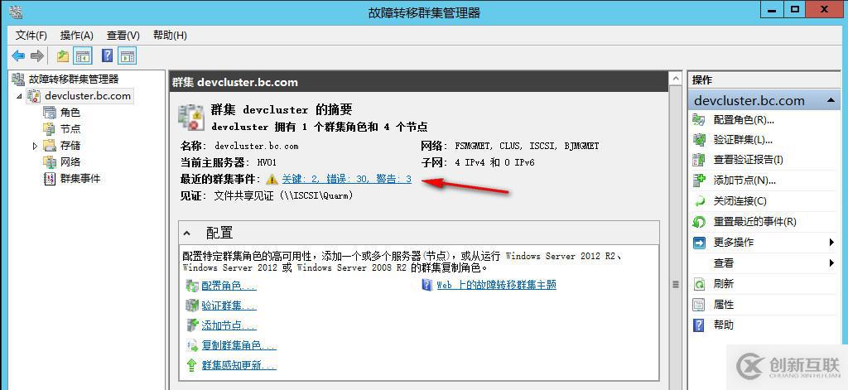Collapse the devcluster.bc.com tree node
The width and height of the screenshot is (848, 390).
click(20, 96)
